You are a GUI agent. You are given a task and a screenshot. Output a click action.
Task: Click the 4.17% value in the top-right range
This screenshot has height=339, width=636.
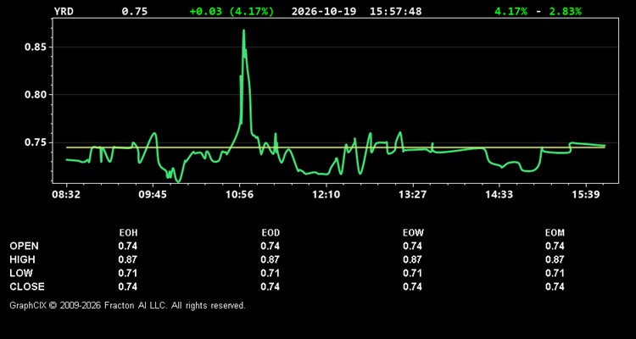point(511,11)
